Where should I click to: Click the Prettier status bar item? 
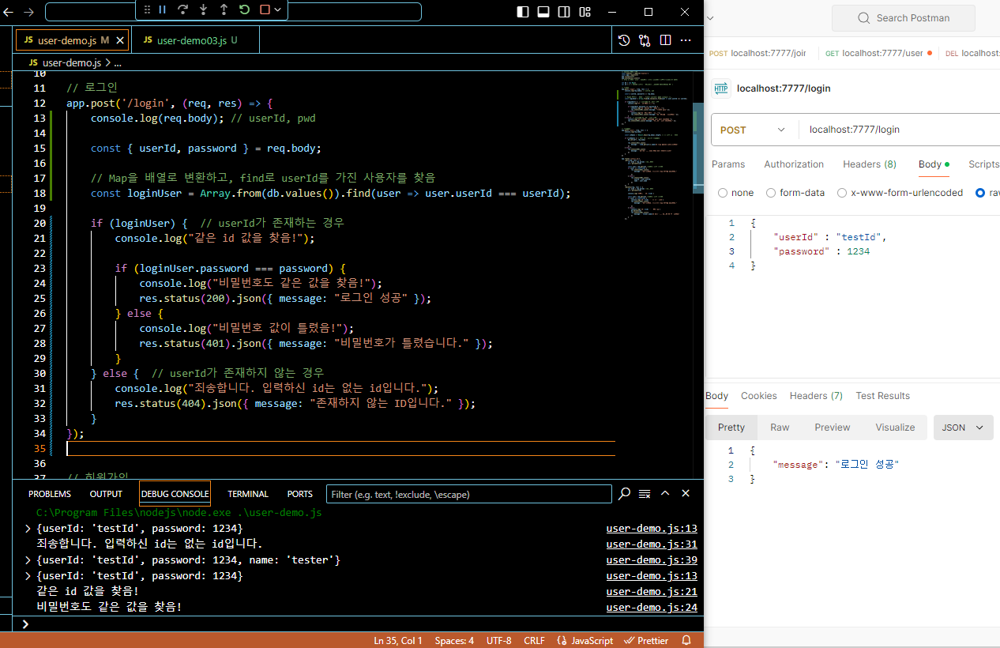(646, 641)
